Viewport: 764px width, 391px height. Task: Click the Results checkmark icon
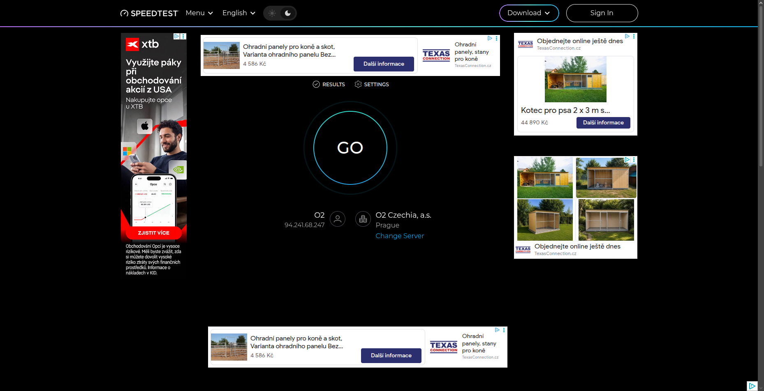click(x=316, y=84)
